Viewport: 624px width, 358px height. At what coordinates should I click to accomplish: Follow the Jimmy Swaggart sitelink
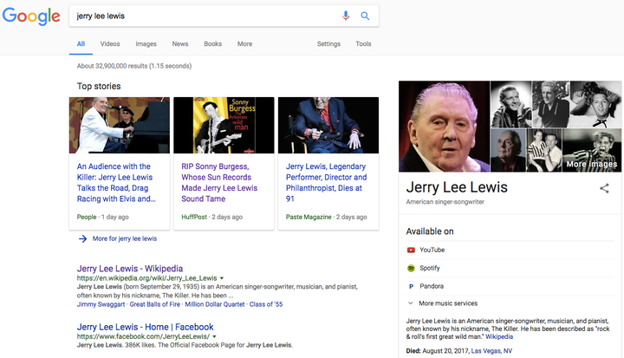[x=101, y=304]
